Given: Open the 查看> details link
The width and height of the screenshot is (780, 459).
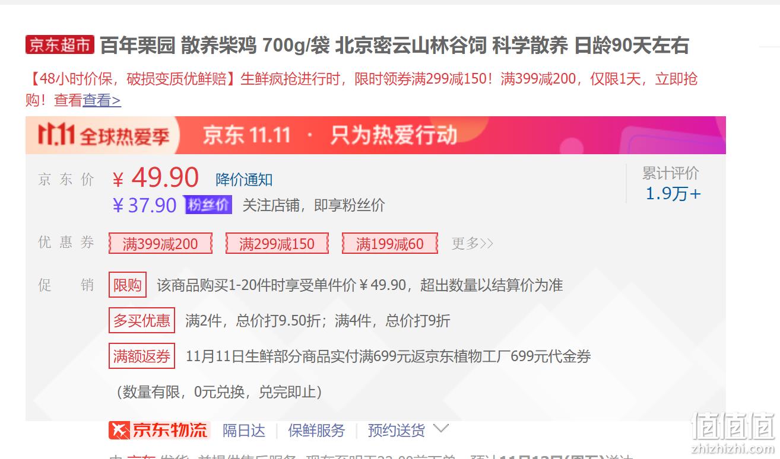Looking at the screenshot, I should 102,100.
